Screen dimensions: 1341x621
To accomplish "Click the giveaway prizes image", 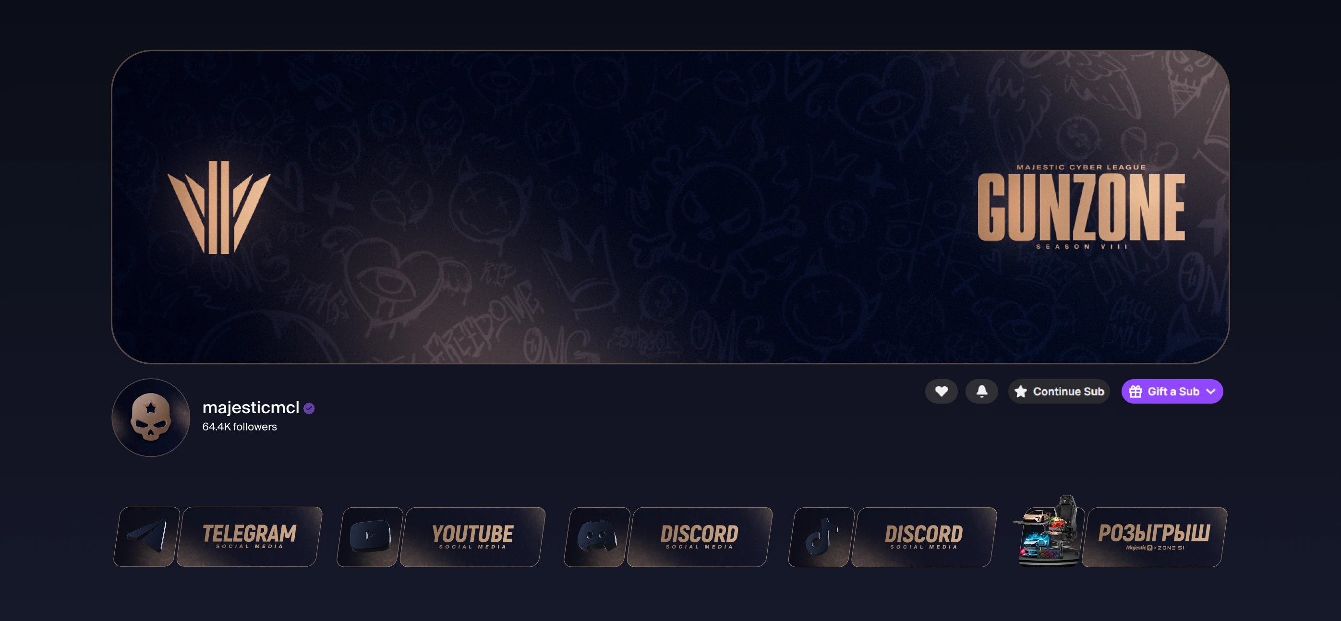I will [x=1047, y=531].
